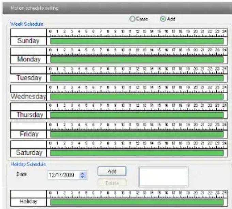
Task: Click the Thursday row label
Action: pos(30,115)
